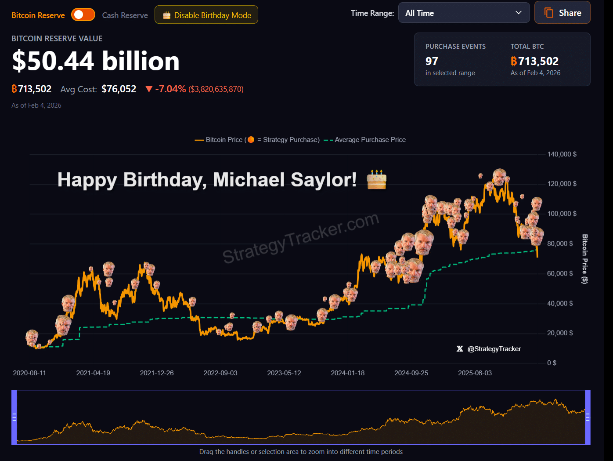This screenshot has height=461, width=613.
Task: Click the copy icon inside Share button
Action: [548, 13]
